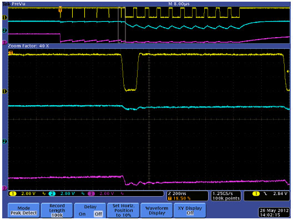Click the zoom box bracket in overview waveform
293x220 pixels.
coord(122,25)
